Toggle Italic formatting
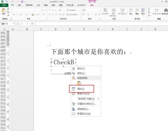 17,14
